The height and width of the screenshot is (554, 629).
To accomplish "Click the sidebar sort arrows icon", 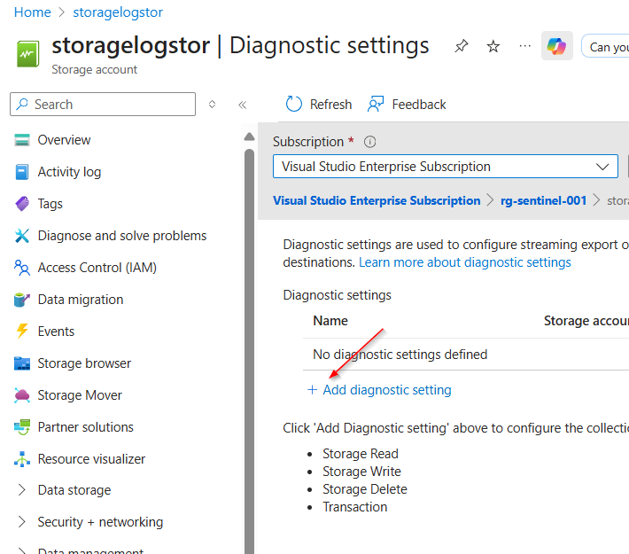I will (212, 105).
